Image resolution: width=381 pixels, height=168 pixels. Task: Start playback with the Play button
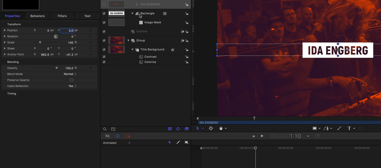coord(262,136)
